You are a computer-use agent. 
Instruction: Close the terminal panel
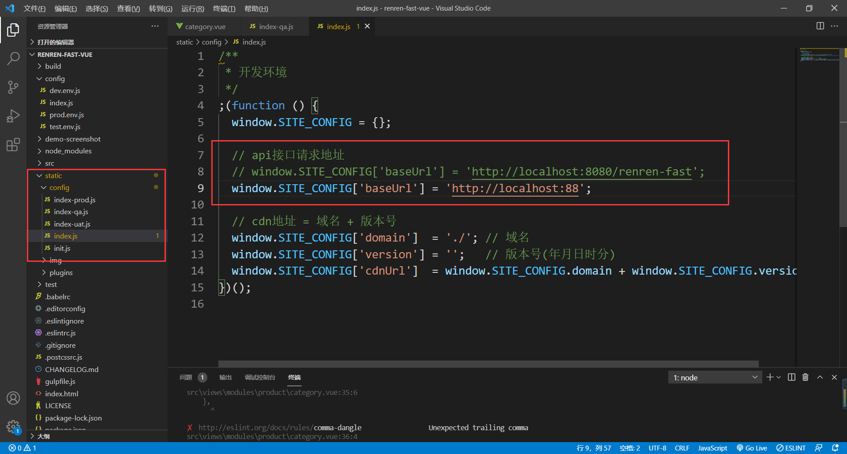834,377
